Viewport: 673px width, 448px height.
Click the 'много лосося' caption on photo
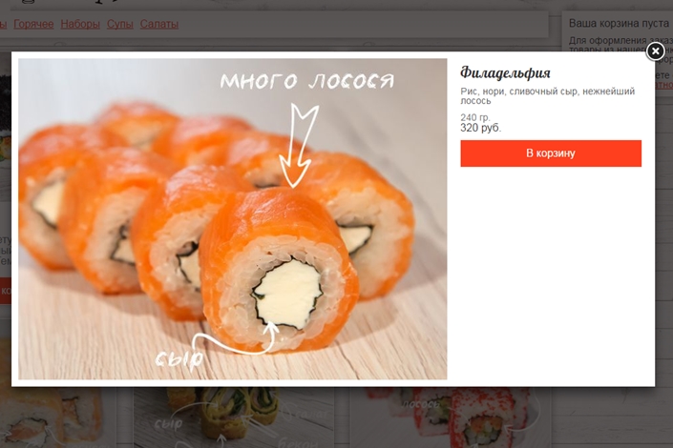306,81
